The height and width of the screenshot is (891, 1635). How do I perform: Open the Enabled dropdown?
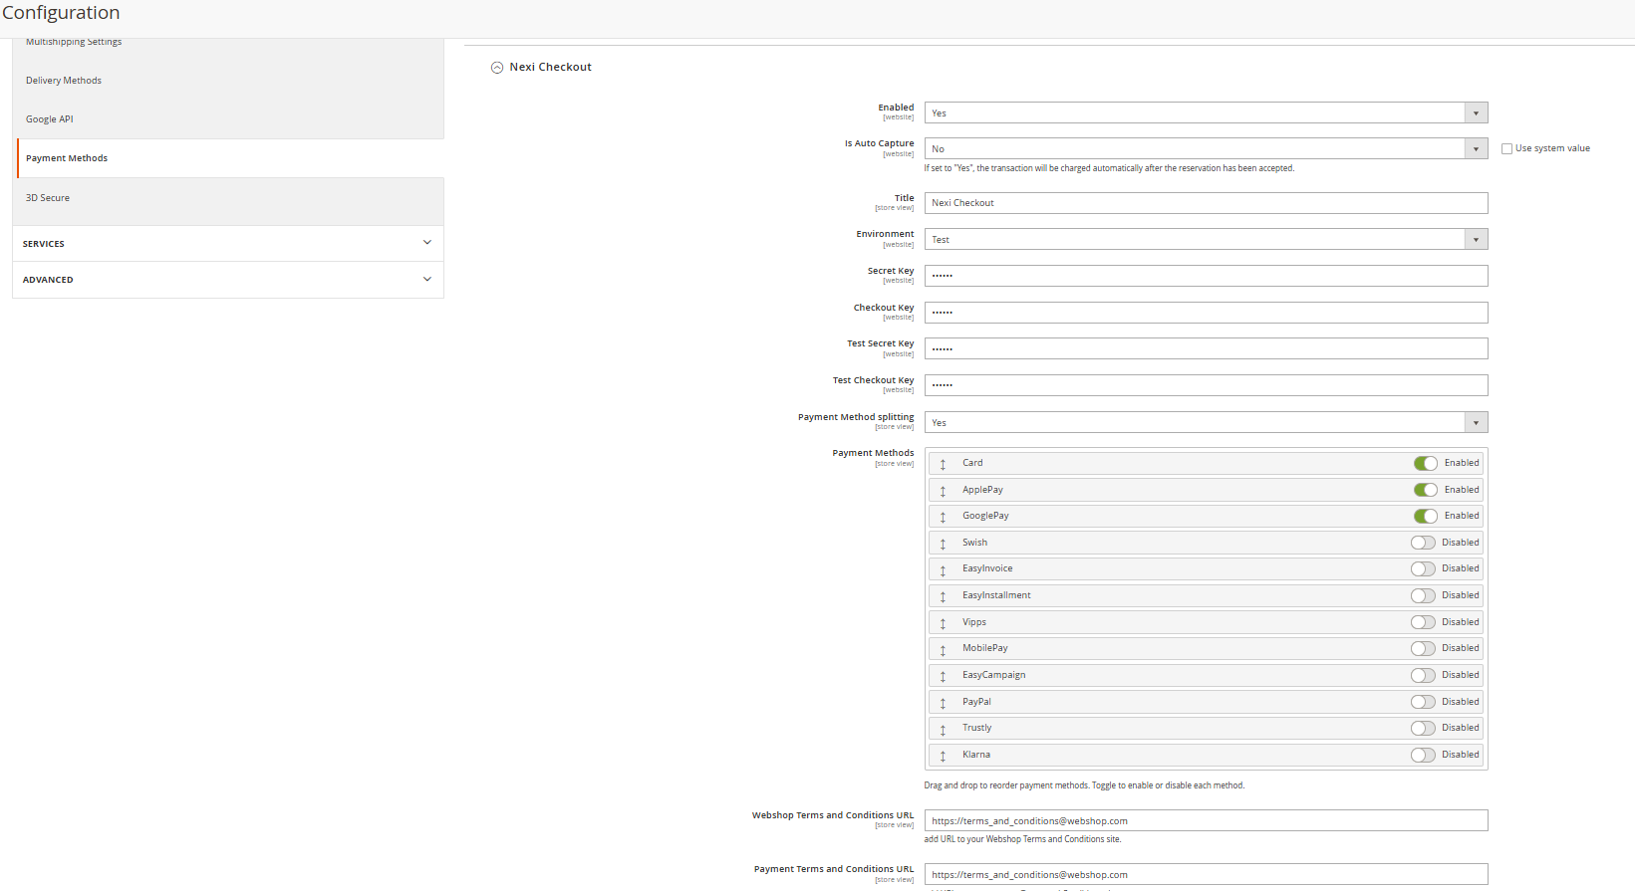(1206, 112)
